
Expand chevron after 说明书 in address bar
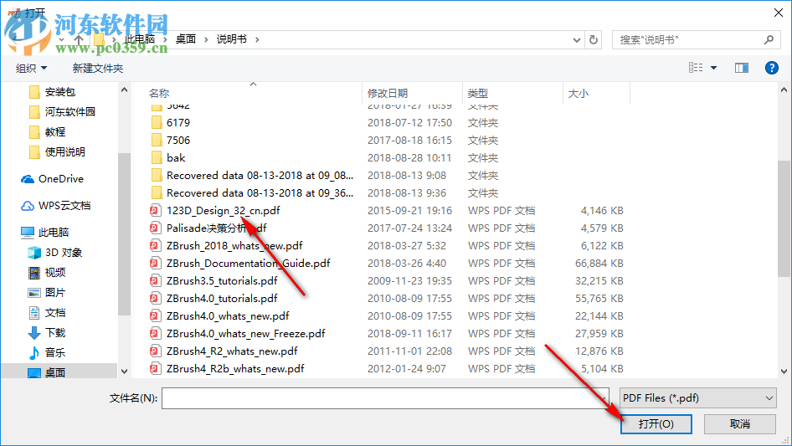pos(257,39)
